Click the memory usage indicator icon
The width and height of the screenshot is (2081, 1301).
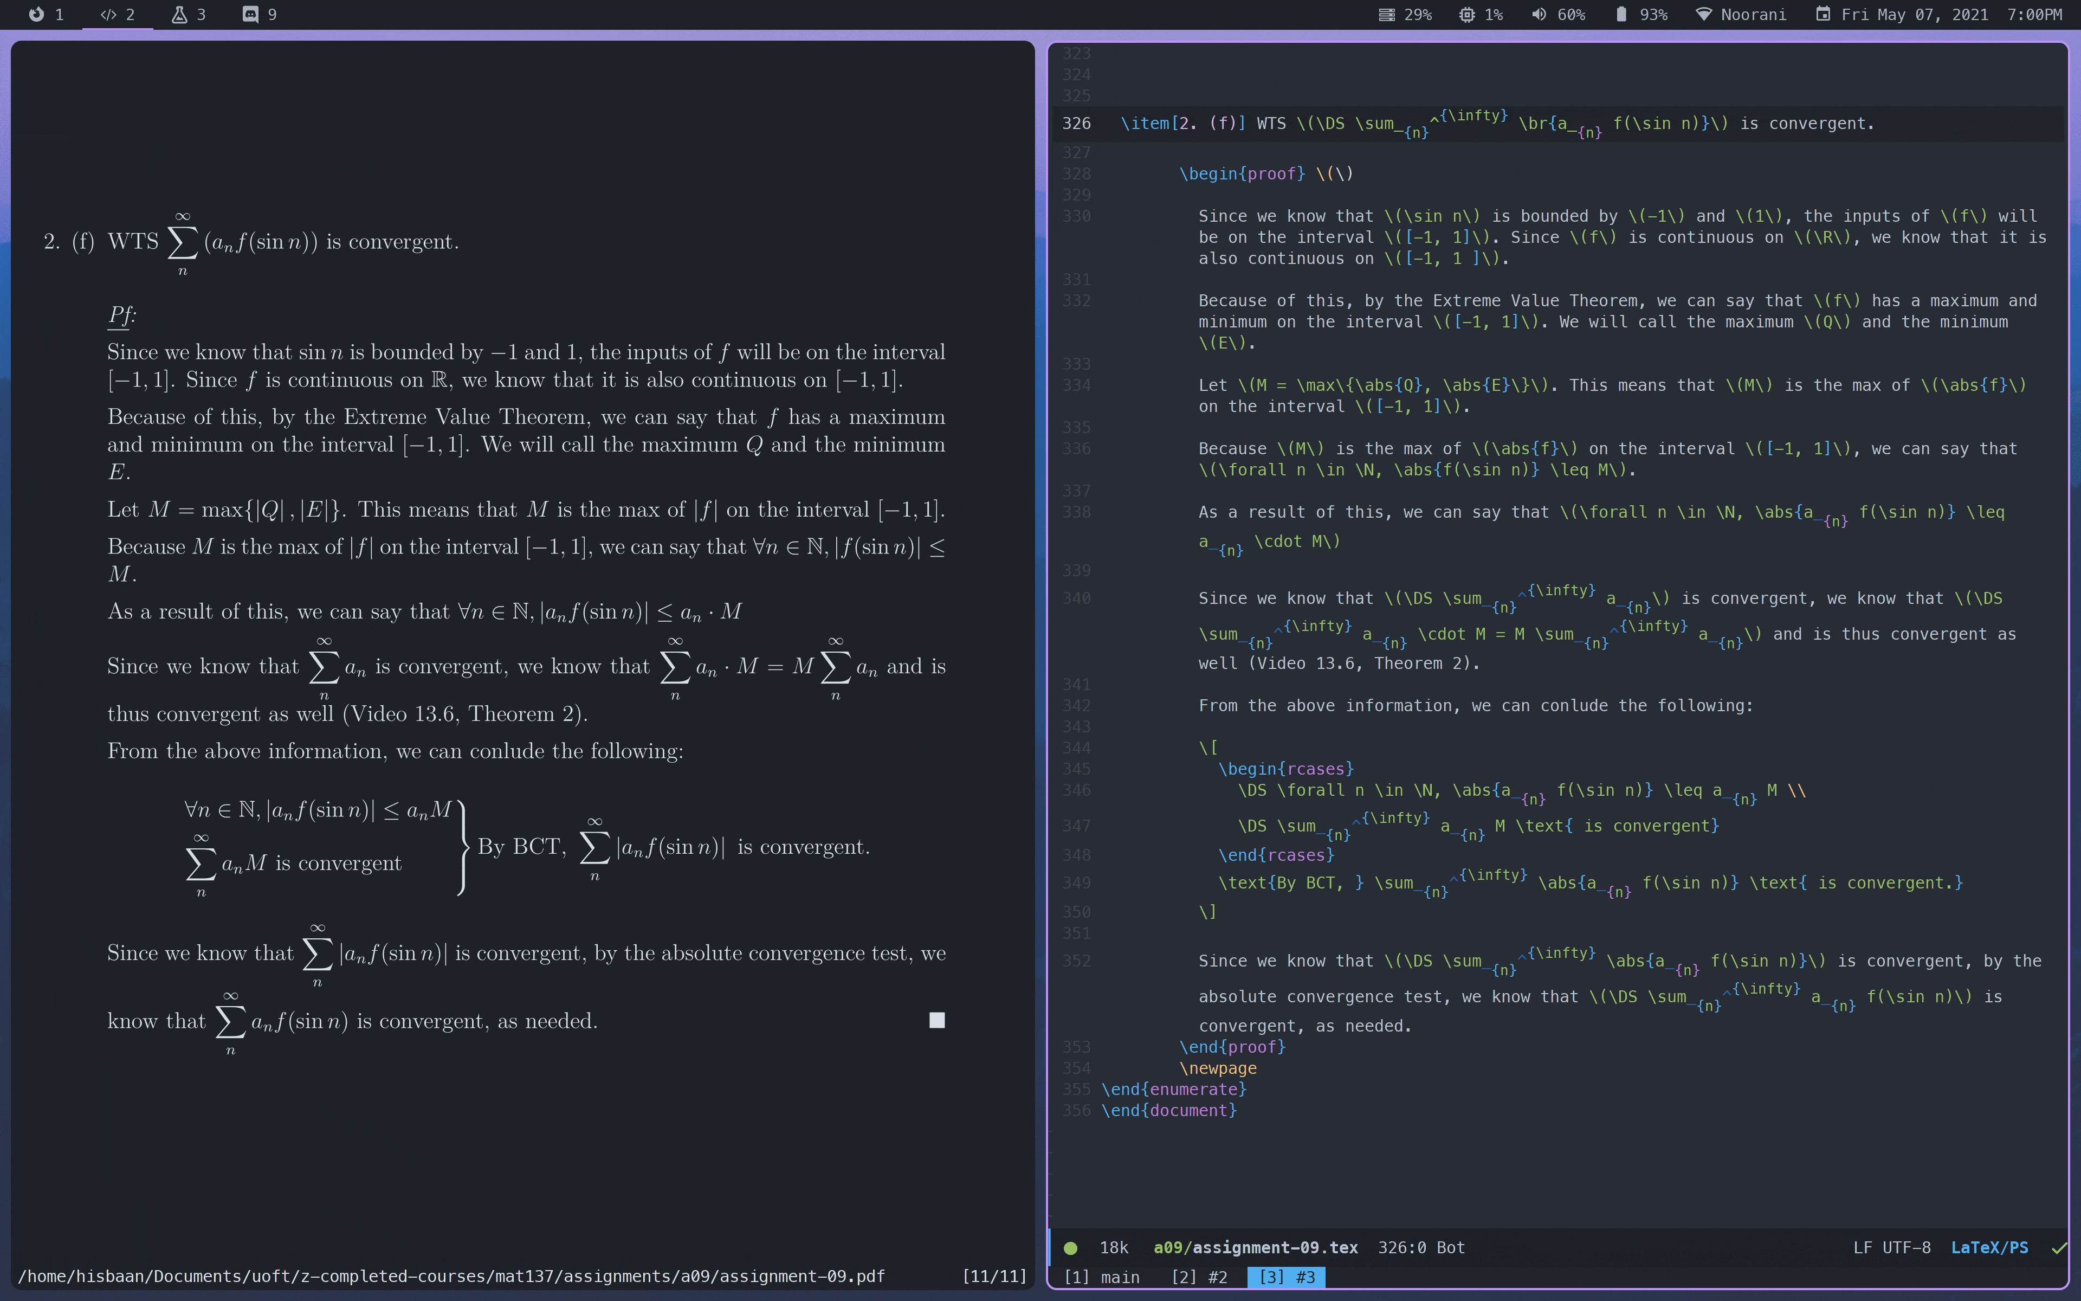[x=1386, y=15]
